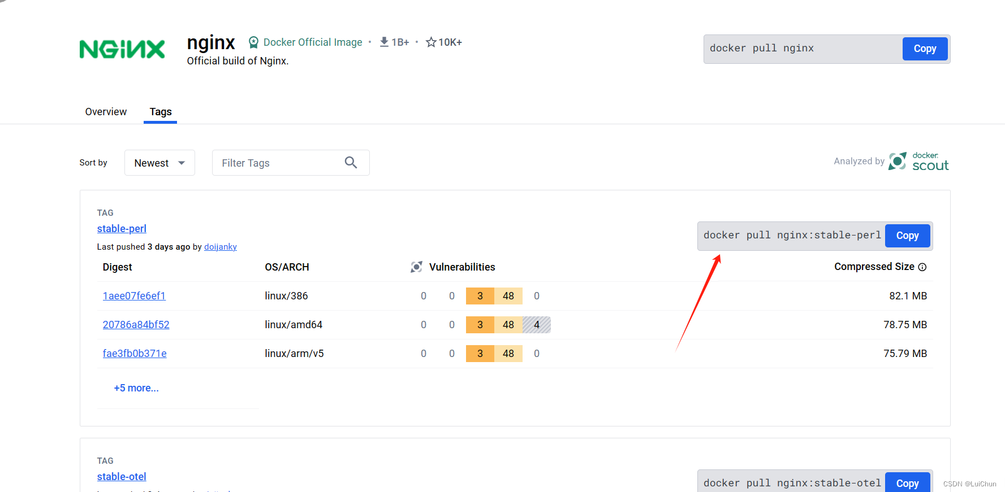Click the nginx repository title
1005x492 pixels.
pos(211,43)
